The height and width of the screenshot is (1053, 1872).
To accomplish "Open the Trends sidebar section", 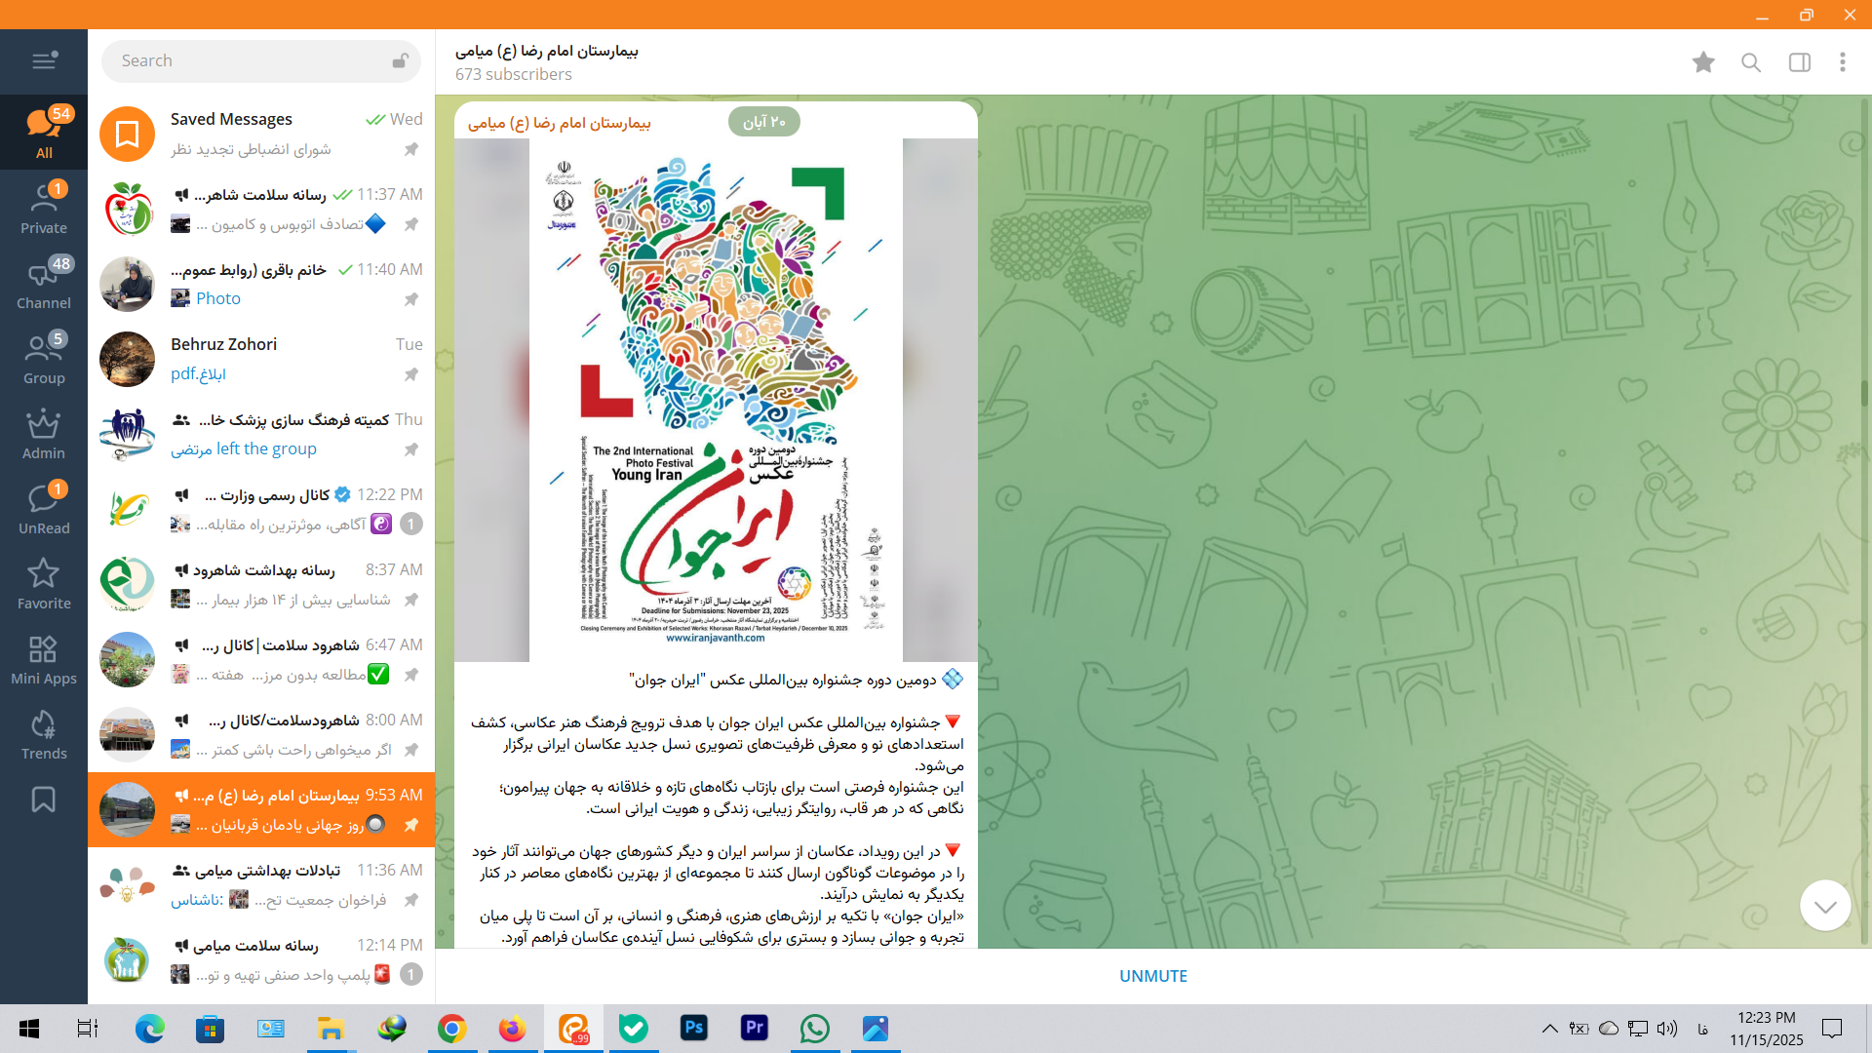I will pos(44,735).
